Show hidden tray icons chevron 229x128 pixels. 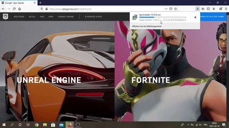tap(189, 125)
